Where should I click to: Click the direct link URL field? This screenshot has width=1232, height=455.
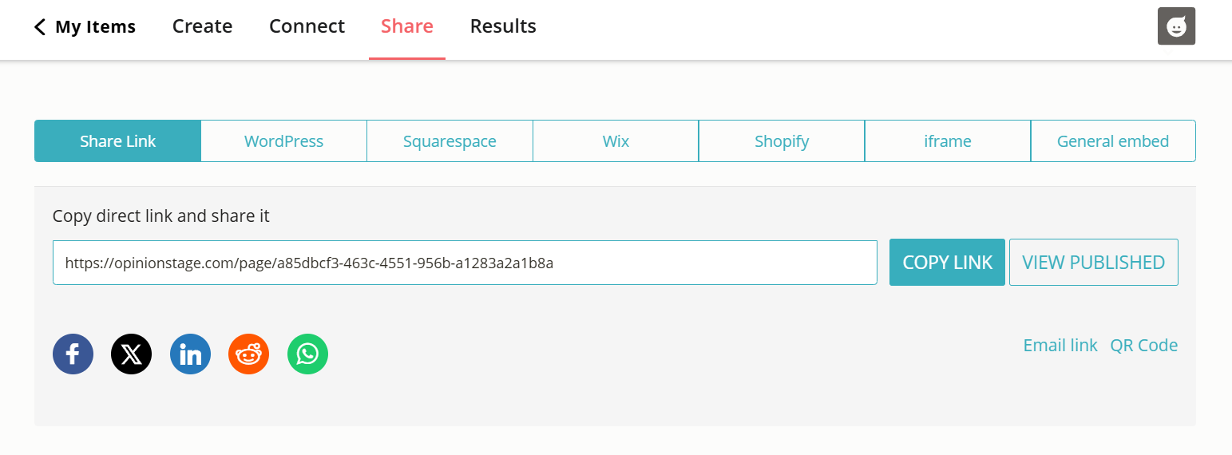tap(465, 263)
